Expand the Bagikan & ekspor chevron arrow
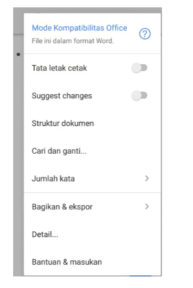193x288 pixels. tap(147, 206)
